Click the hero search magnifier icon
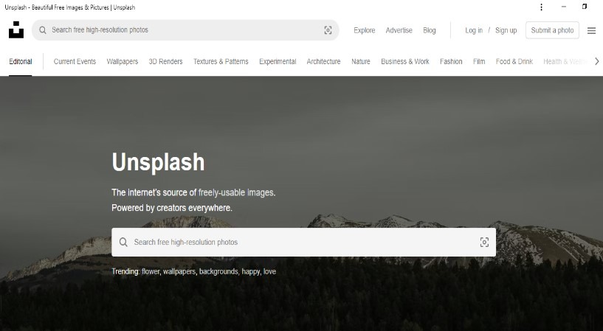Screen dimensions: 603x331 [123, 242]
